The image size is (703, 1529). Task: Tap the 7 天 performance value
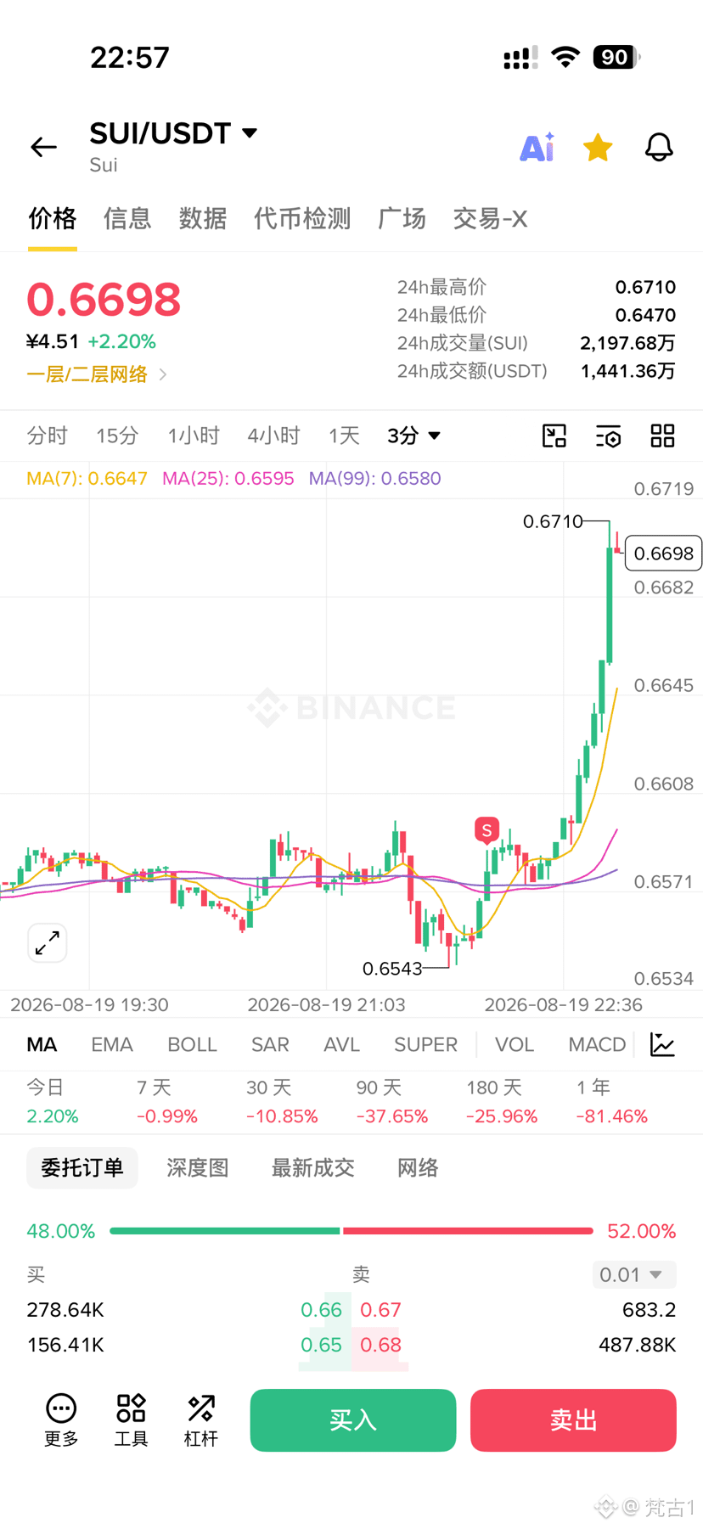[x=167, y=1116]
